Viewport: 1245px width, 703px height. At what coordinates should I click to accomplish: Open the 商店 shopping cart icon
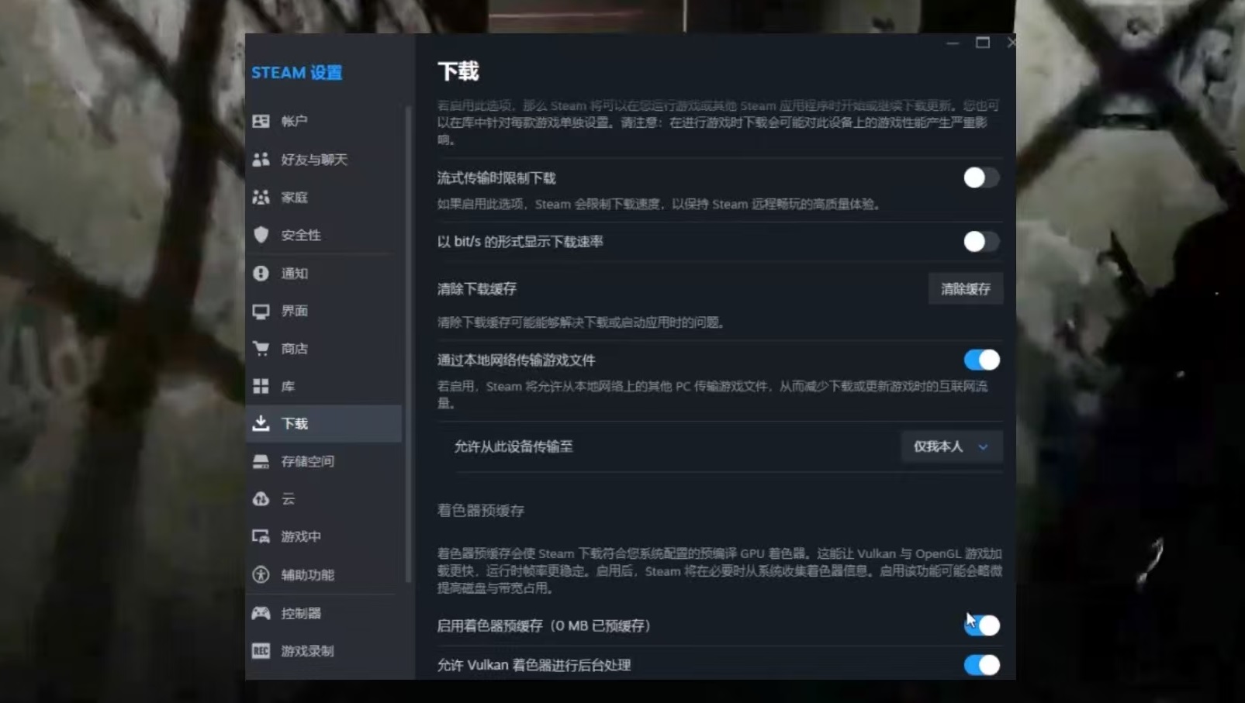coord(261,348)
